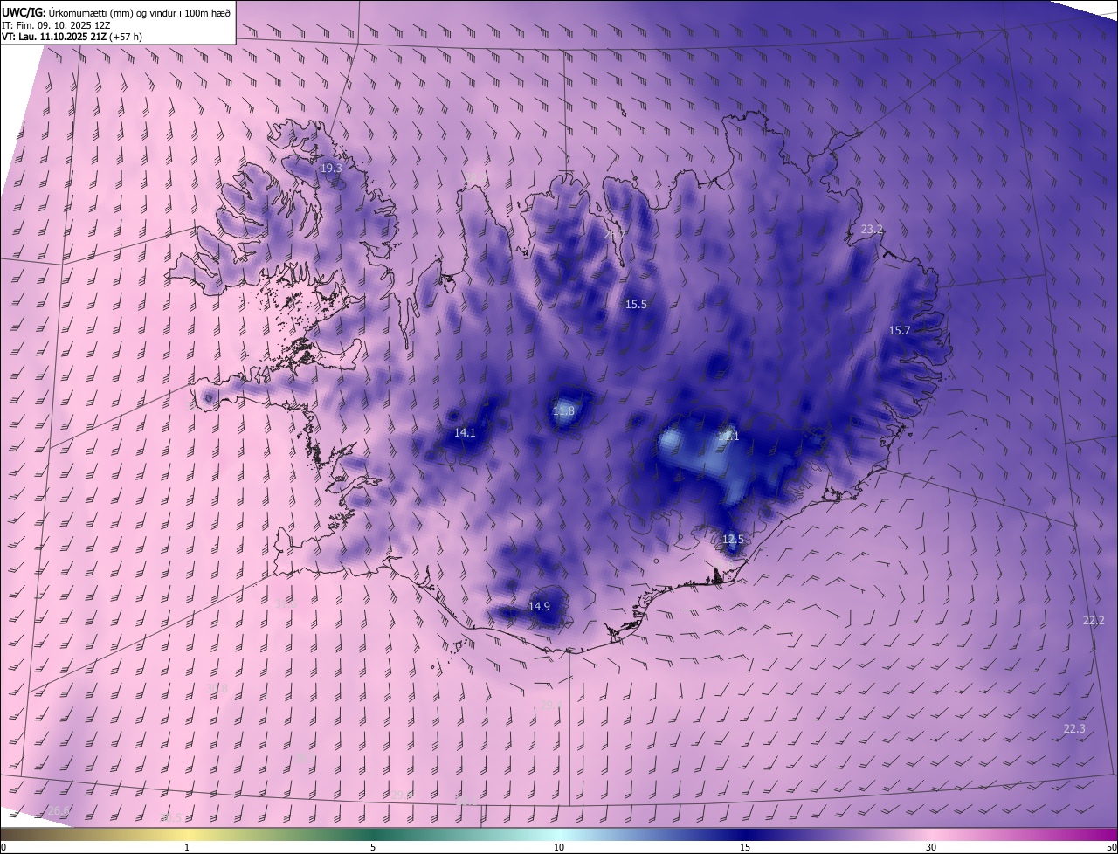Click the 14.9 value in the south

(539, 607)
